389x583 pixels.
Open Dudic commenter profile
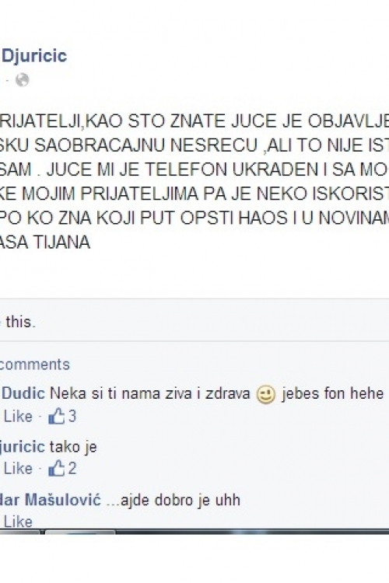point(23,393)
